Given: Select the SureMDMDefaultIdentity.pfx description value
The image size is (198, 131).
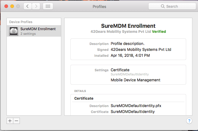Looking at the screenshot, I should [x=136, y=106].
